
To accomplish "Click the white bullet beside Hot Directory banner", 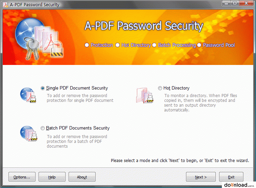I will click(x=117, y=45).
